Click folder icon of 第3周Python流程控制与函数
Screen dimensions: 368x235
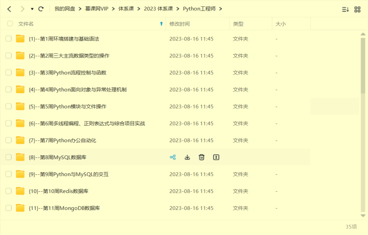20,73
